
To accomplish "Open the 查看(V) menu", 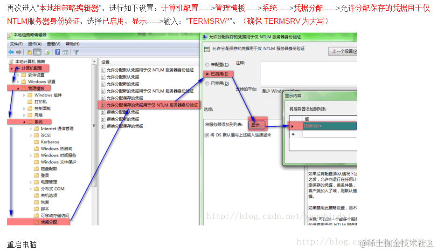I will coord(54,44).
